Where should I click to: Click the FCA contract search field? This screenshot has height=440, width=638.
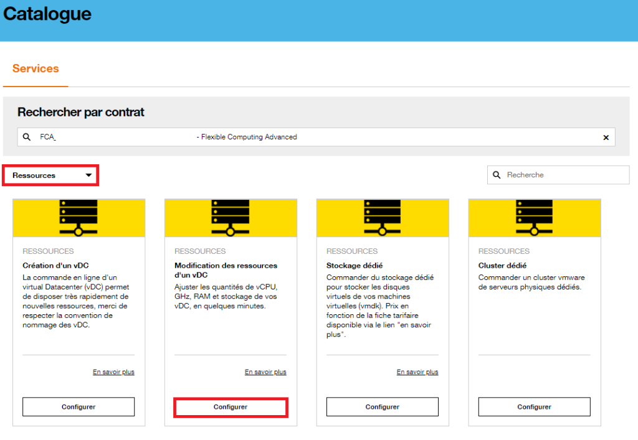[316, 137]
